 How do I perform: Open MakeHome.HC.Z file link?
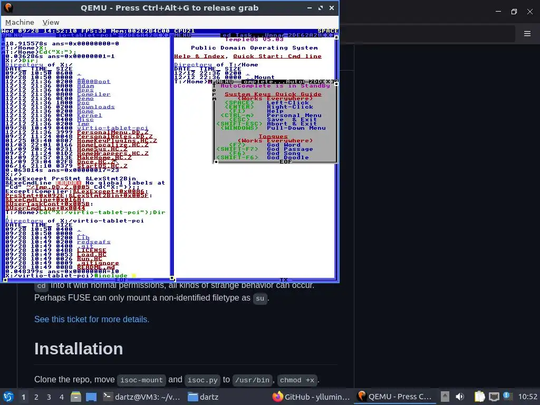click(104, 157)
